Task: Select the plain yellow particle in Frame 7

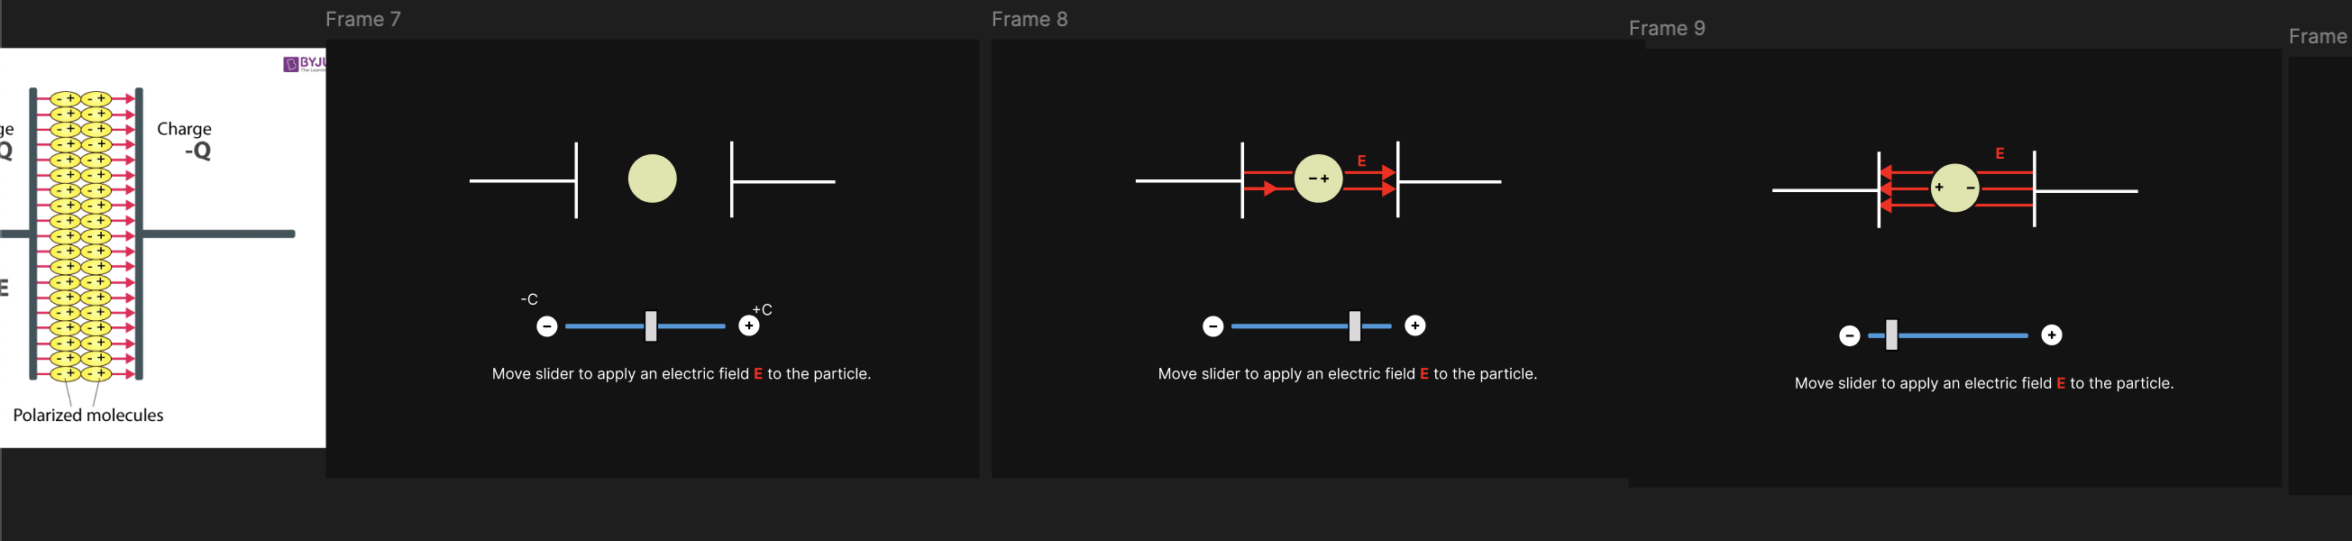Action: [x=652, y=179]
